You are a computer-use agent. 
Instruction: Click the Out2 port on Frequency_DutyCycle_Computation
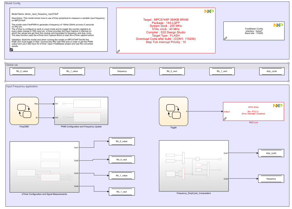pos(226,179)
